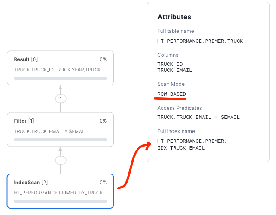Click the Filter node progress bar
This screenshot has height=215, width=276.
(60, 140)
